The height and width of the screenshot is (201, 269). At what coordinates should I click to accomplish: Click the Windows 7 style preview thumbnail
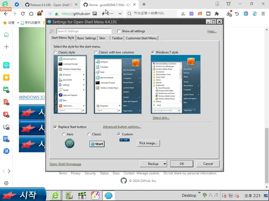pyautogui.click(x=175, y=85)
